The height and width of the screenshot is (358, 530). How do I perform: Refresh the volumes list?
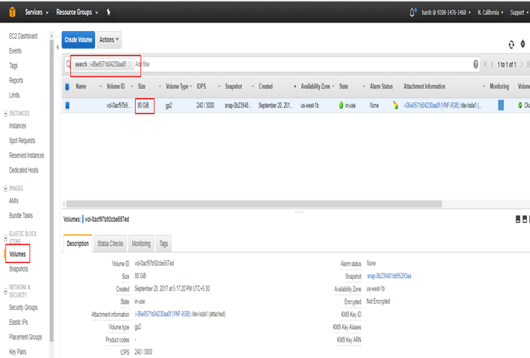pyautogui.click(x=511, y=44)
